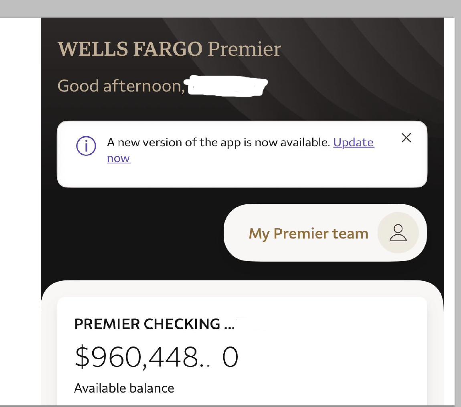This screenshot has height=407, width=461.
Task: Click the trailing 0 digit of the balance
Action: 230,358
